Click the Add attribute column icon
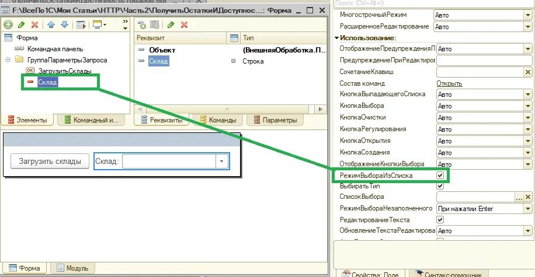 (x=155, y=24)
